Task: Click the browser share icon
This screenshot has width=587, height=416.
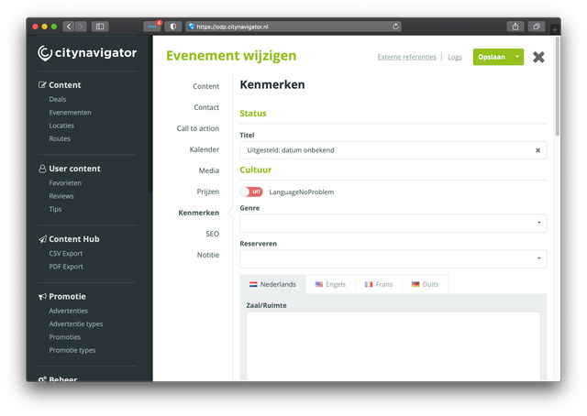Action: click(x=515, y=27)
